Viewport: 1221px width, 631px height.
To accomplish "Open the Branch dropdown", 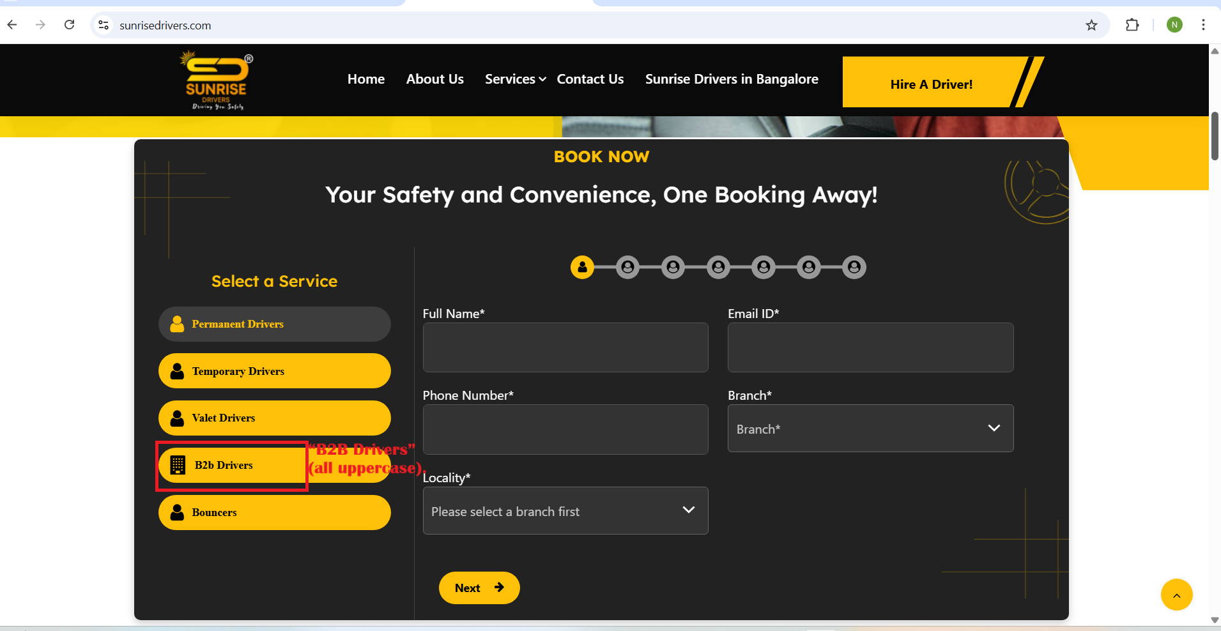I will [870, 429].
